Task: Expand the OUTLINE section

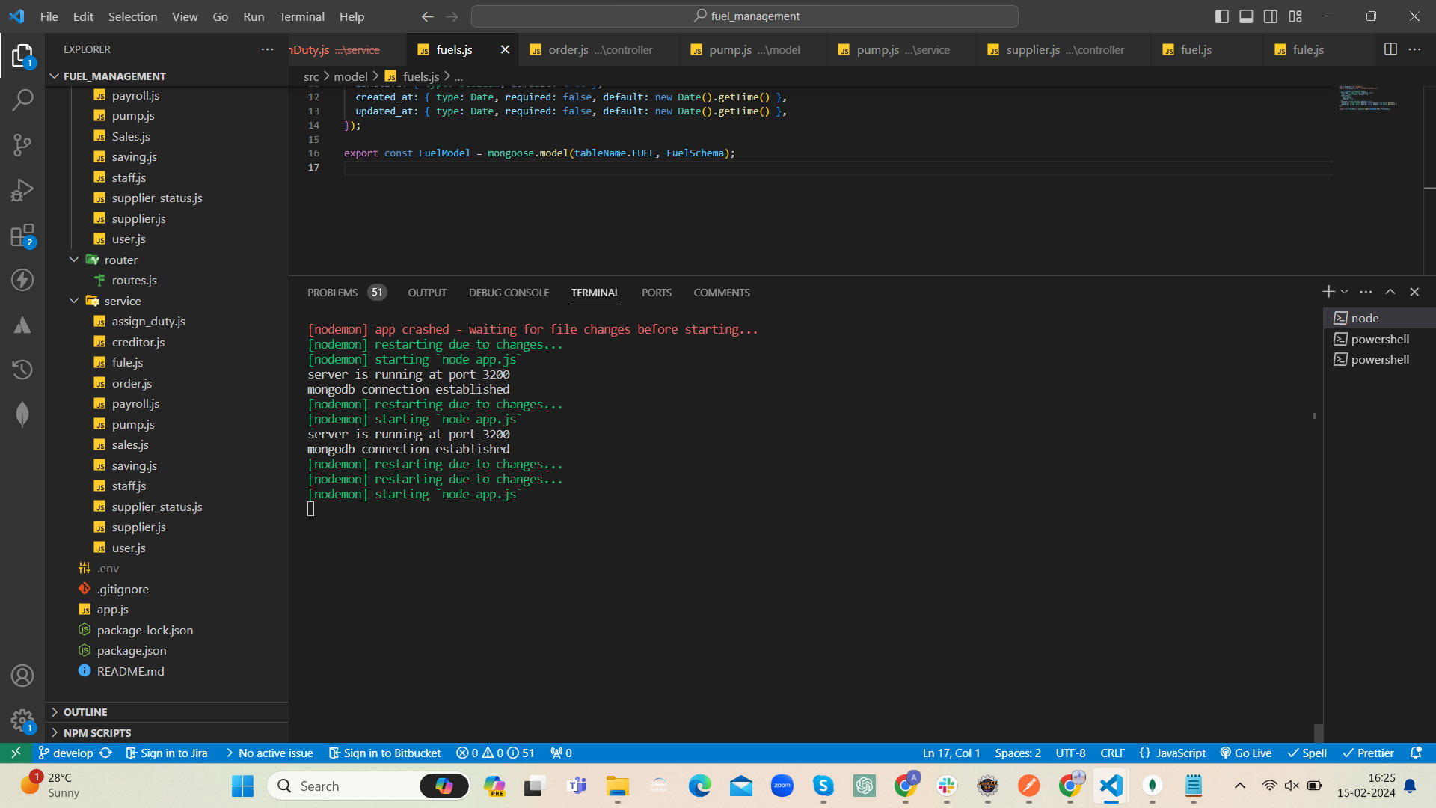Action: click(x=85, y=712)
